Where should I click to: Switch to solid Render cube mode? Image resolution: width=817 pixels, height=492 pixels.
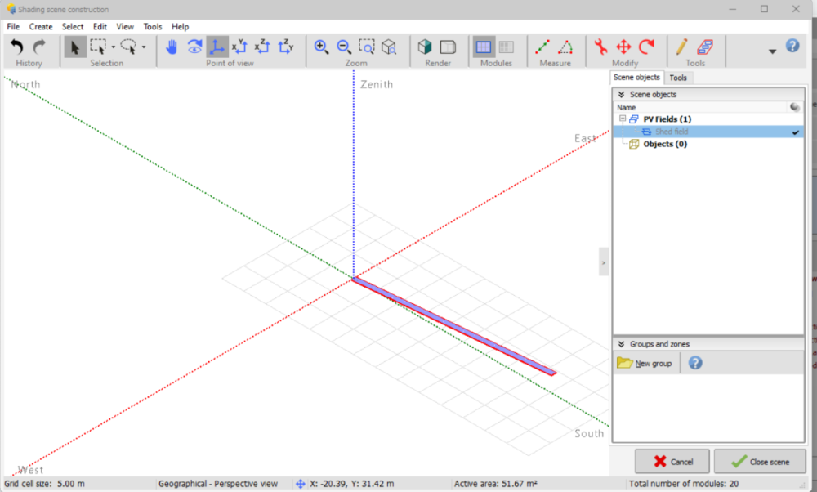[x=425, y=47]
